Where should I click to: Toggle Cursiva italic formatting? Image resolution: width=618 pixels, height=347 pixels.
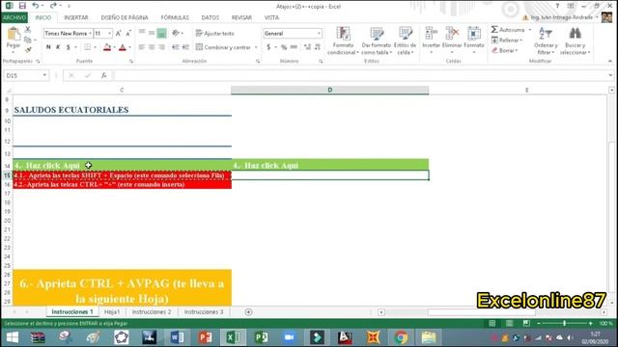[x=58, y=47]
